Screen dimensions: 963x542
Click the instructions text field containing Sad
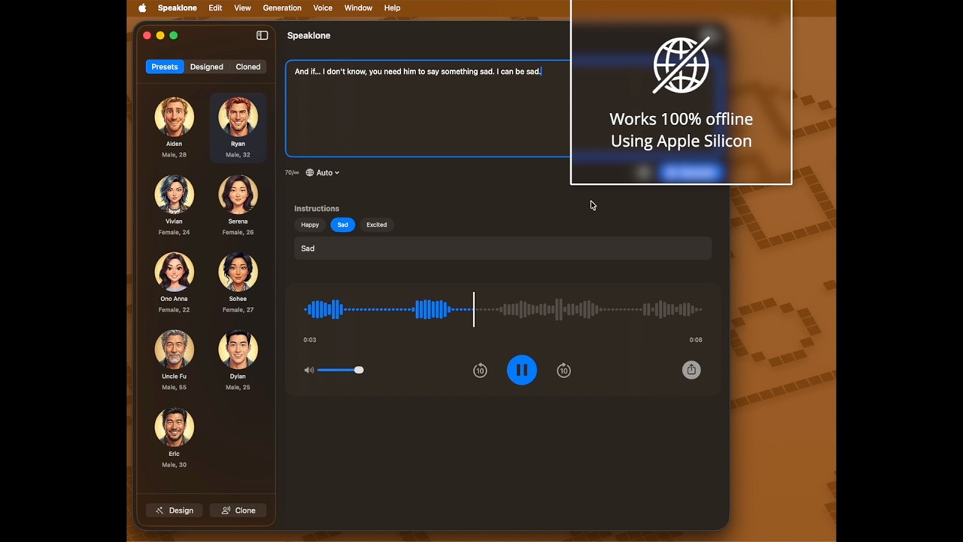tap(503, 248)
